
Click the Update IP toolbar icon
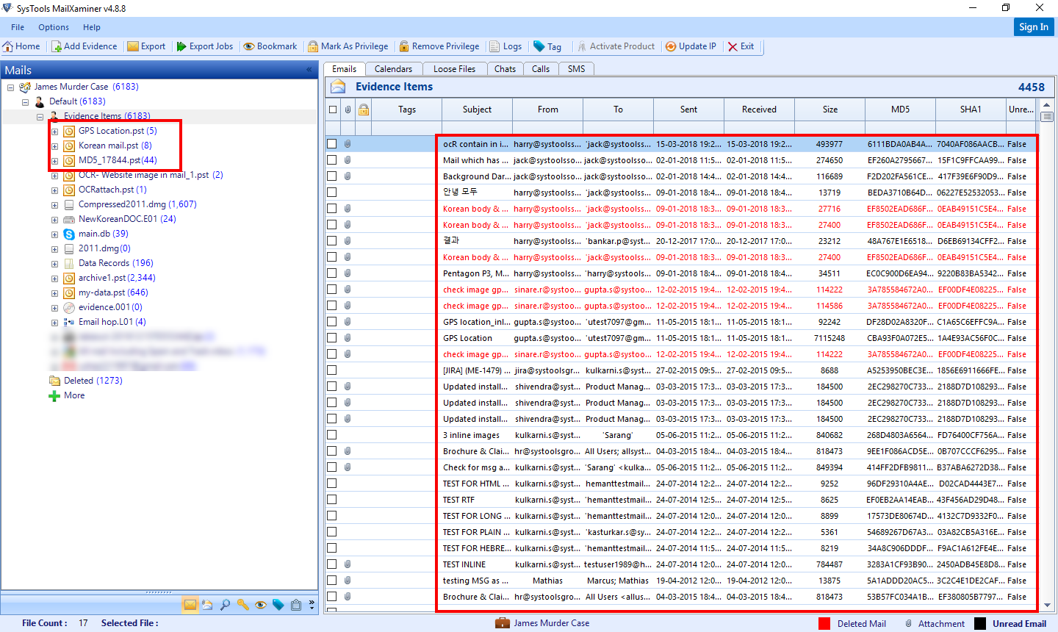point(691,46)
